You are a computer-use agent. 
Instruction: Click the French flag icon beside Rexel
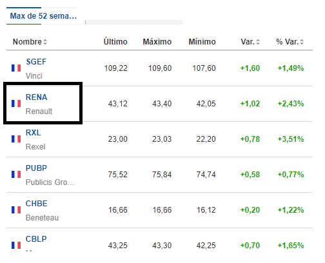click(x=16, y=139)
